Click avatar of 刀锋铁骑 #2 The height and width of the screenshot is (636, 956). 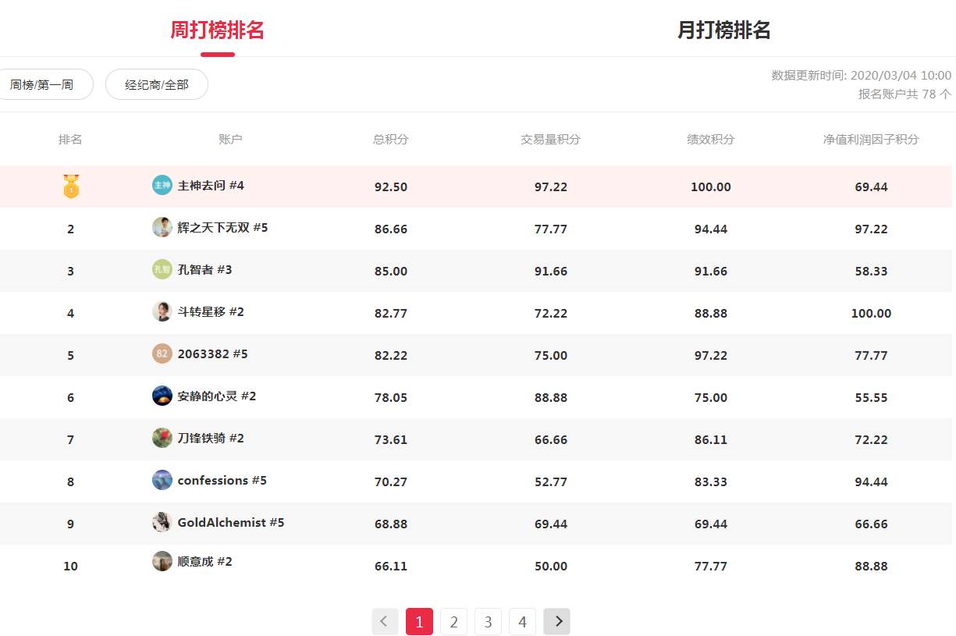(x=162, y=438)
